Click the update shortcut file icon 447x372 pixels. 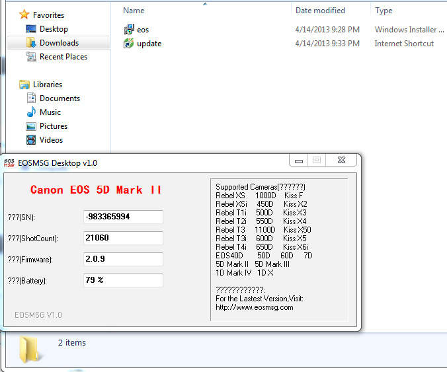[129, 44]
